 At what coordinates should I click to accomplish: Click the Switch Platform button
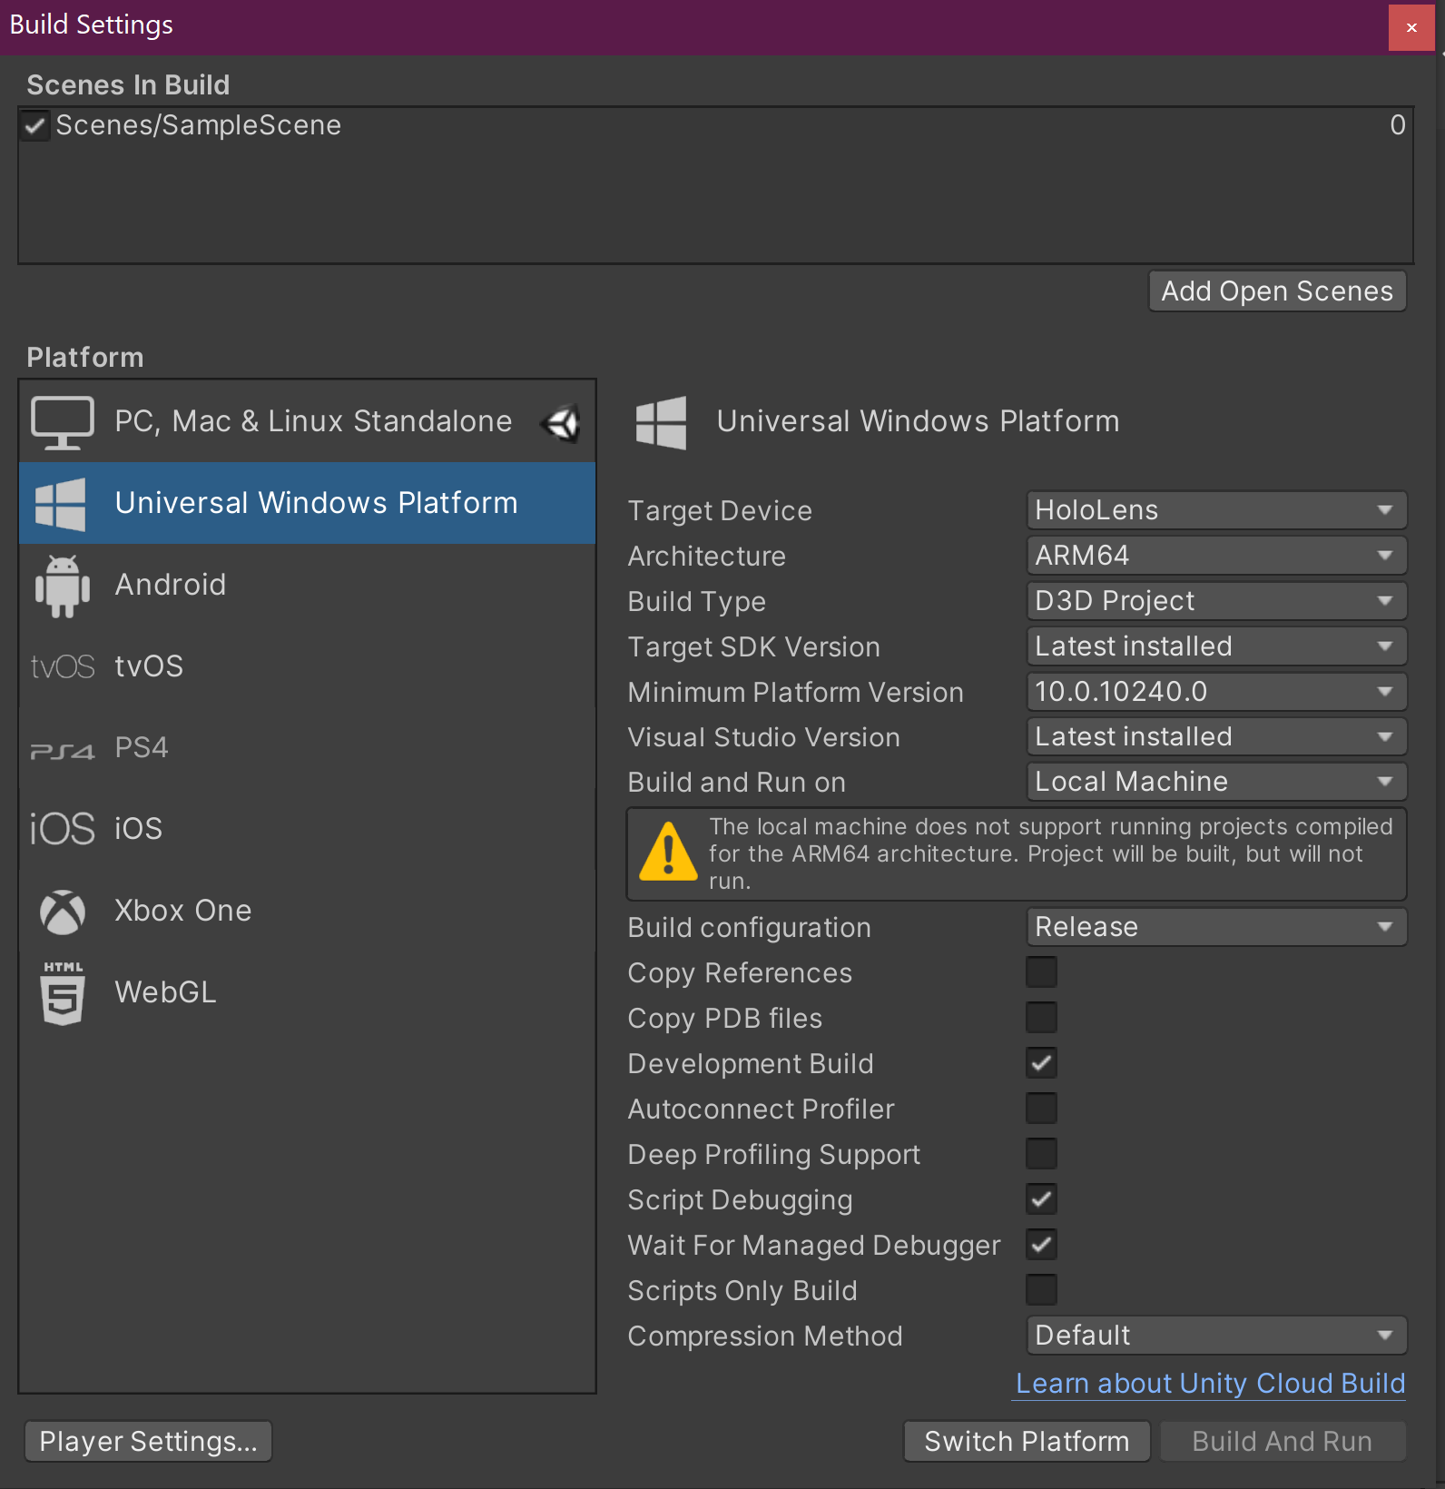[1027, 1442]
